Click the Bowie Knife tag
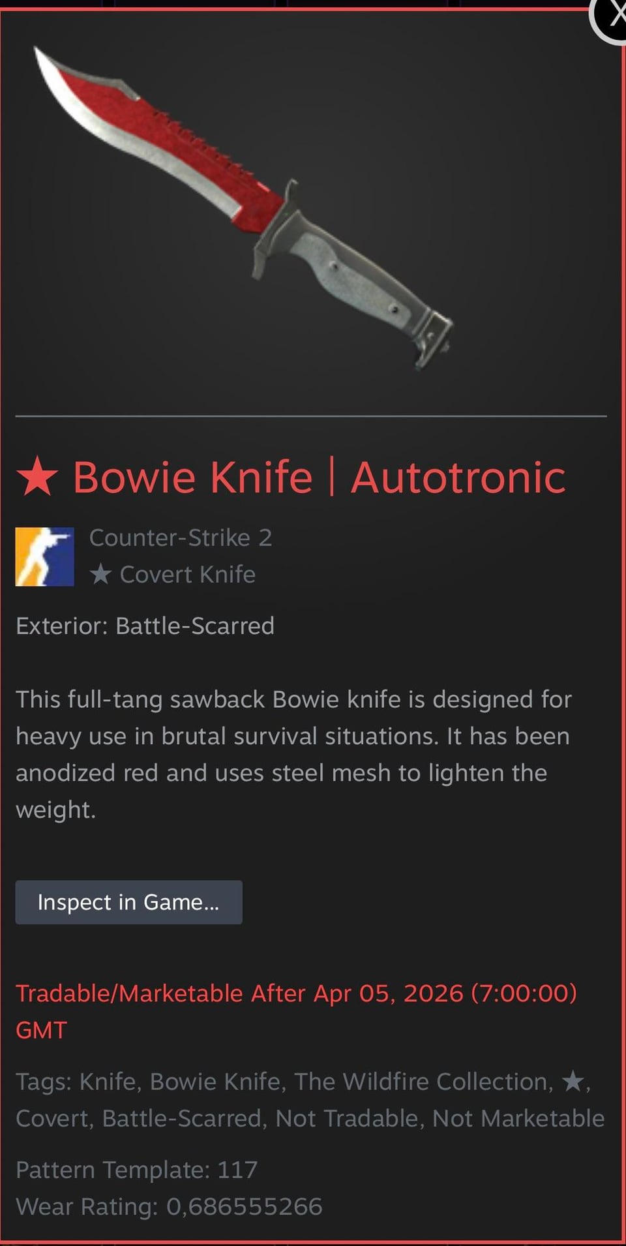 (215, 1082)
